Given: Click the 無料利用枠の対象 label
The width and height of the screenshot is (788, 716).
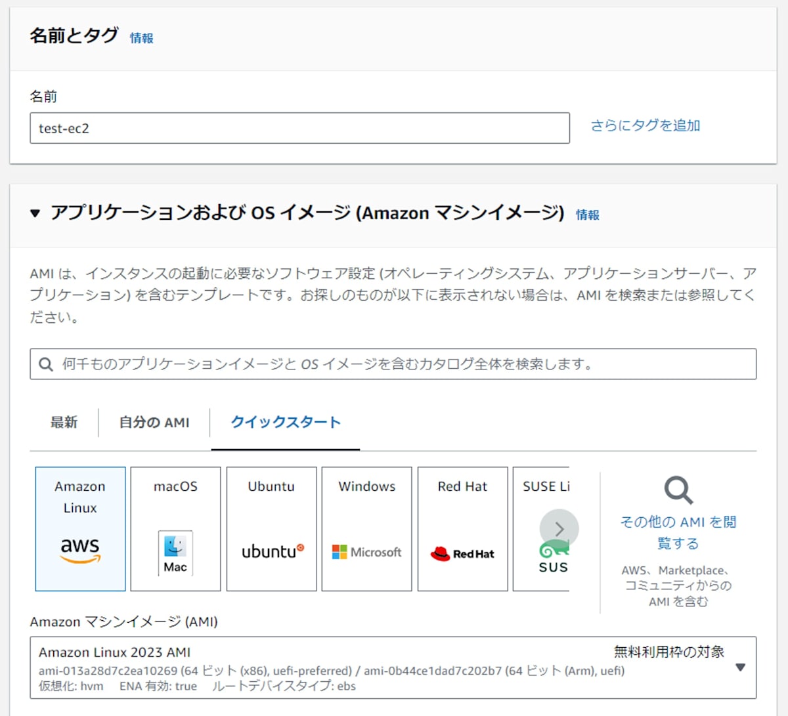Looking at the screenshot, I should [x=669, y=652].
